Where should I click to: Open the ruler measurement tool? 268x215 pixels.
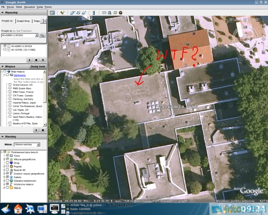tap(94, 13)
